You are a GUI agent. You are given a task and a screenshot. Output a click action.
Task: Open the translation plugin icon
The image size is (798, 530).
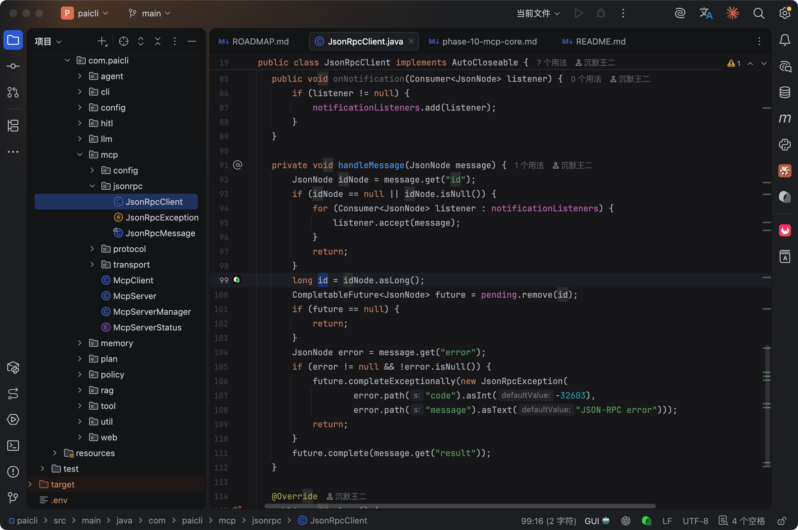pos(706,13)
